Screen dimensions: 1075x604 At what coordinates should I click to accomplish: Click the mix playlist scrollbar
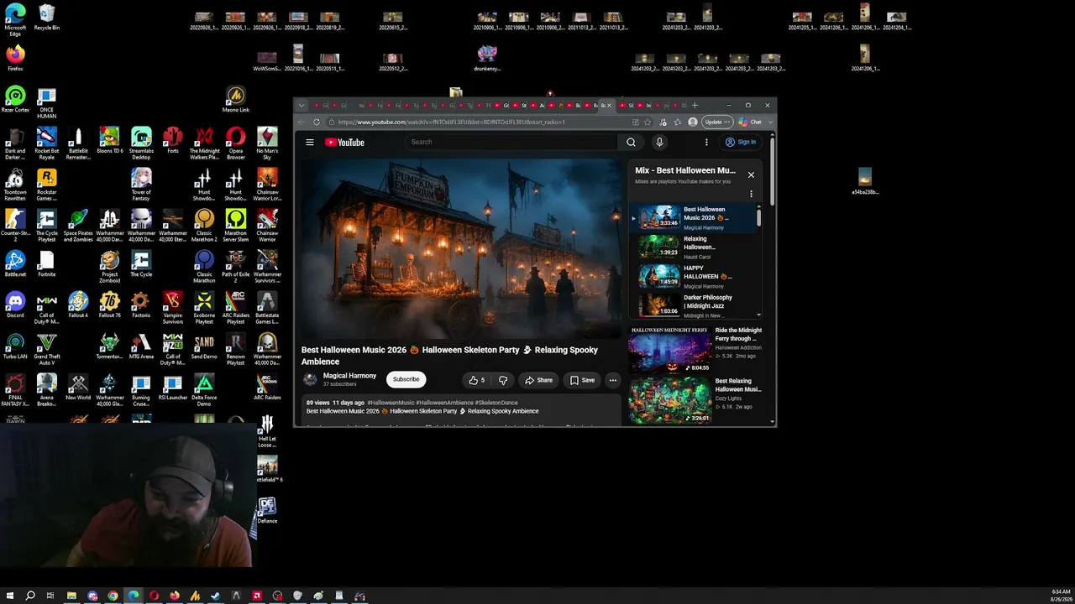759,217
